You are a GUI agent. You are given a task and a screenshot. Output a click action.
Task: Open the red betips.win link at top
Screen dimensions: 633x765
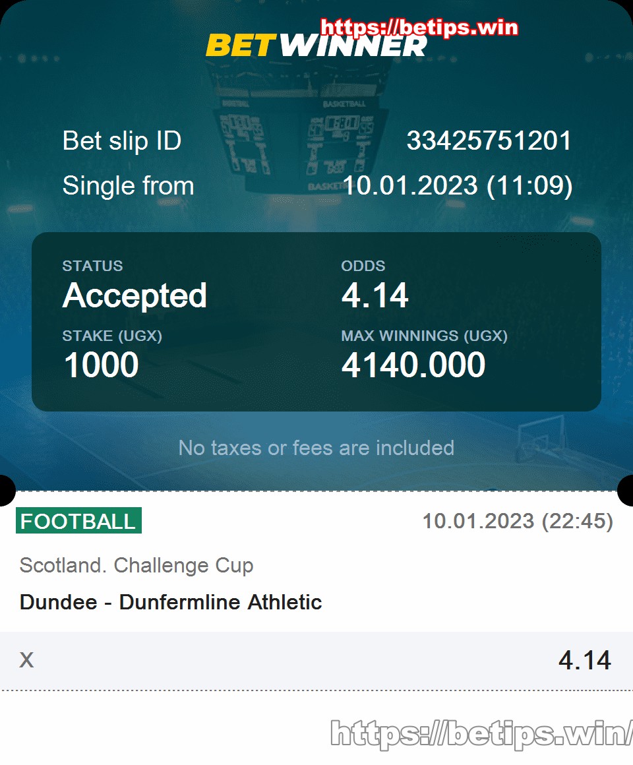tap(419, 27)
